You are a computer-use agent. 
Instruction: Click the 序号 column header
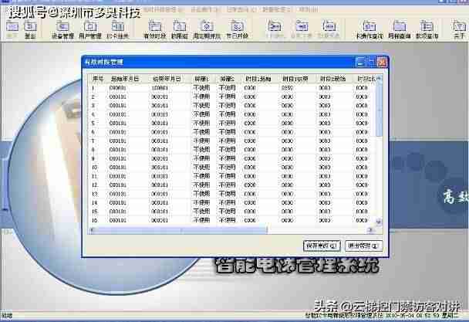point(99,79)
